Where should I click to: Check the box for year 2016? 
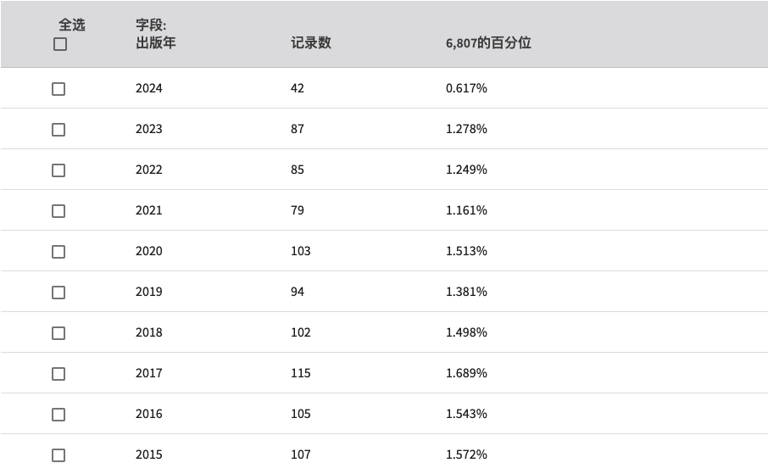[x=58, y=414]
